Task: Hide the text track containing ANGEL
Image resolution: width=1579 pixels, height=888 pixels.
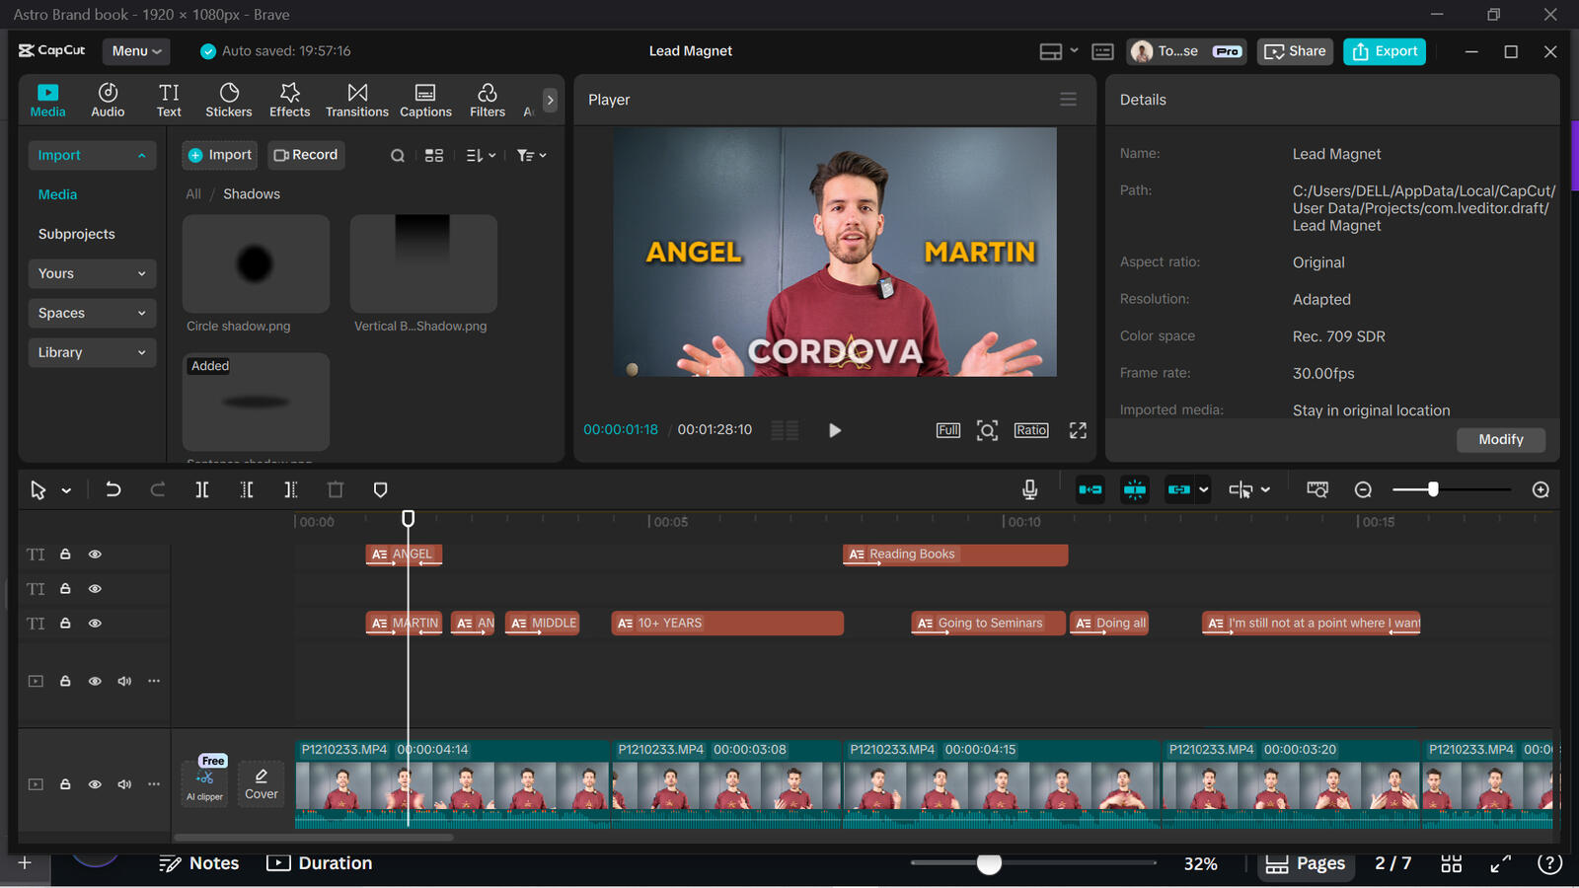Action: coord(95,555)
